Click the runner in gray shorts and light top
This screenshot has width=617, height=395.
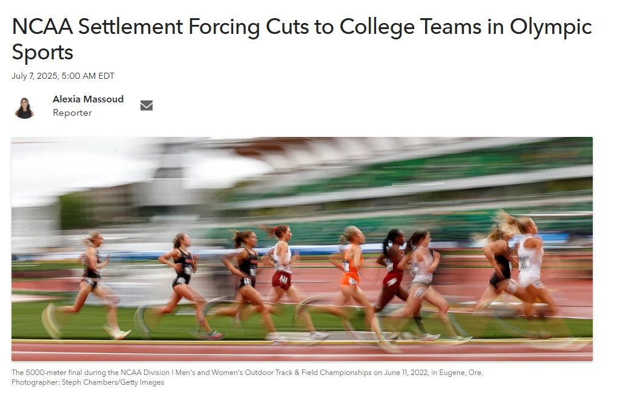coord(421,276)
